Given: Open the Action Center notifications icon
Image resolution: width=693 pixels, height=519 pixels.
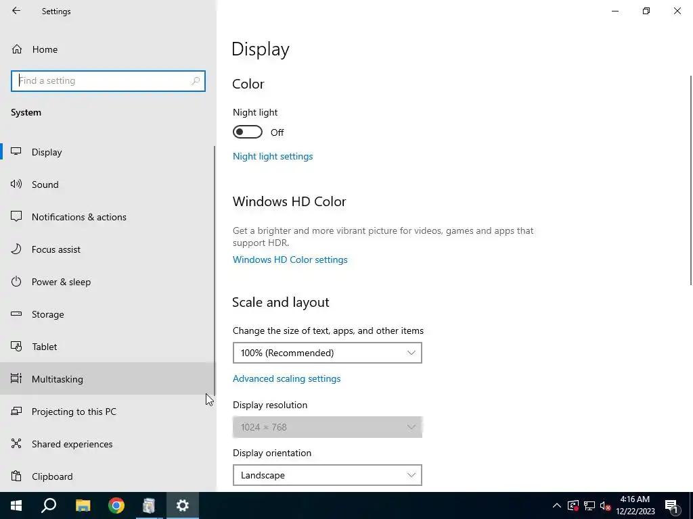Looking at the screenshot, I should coord(671,506).
